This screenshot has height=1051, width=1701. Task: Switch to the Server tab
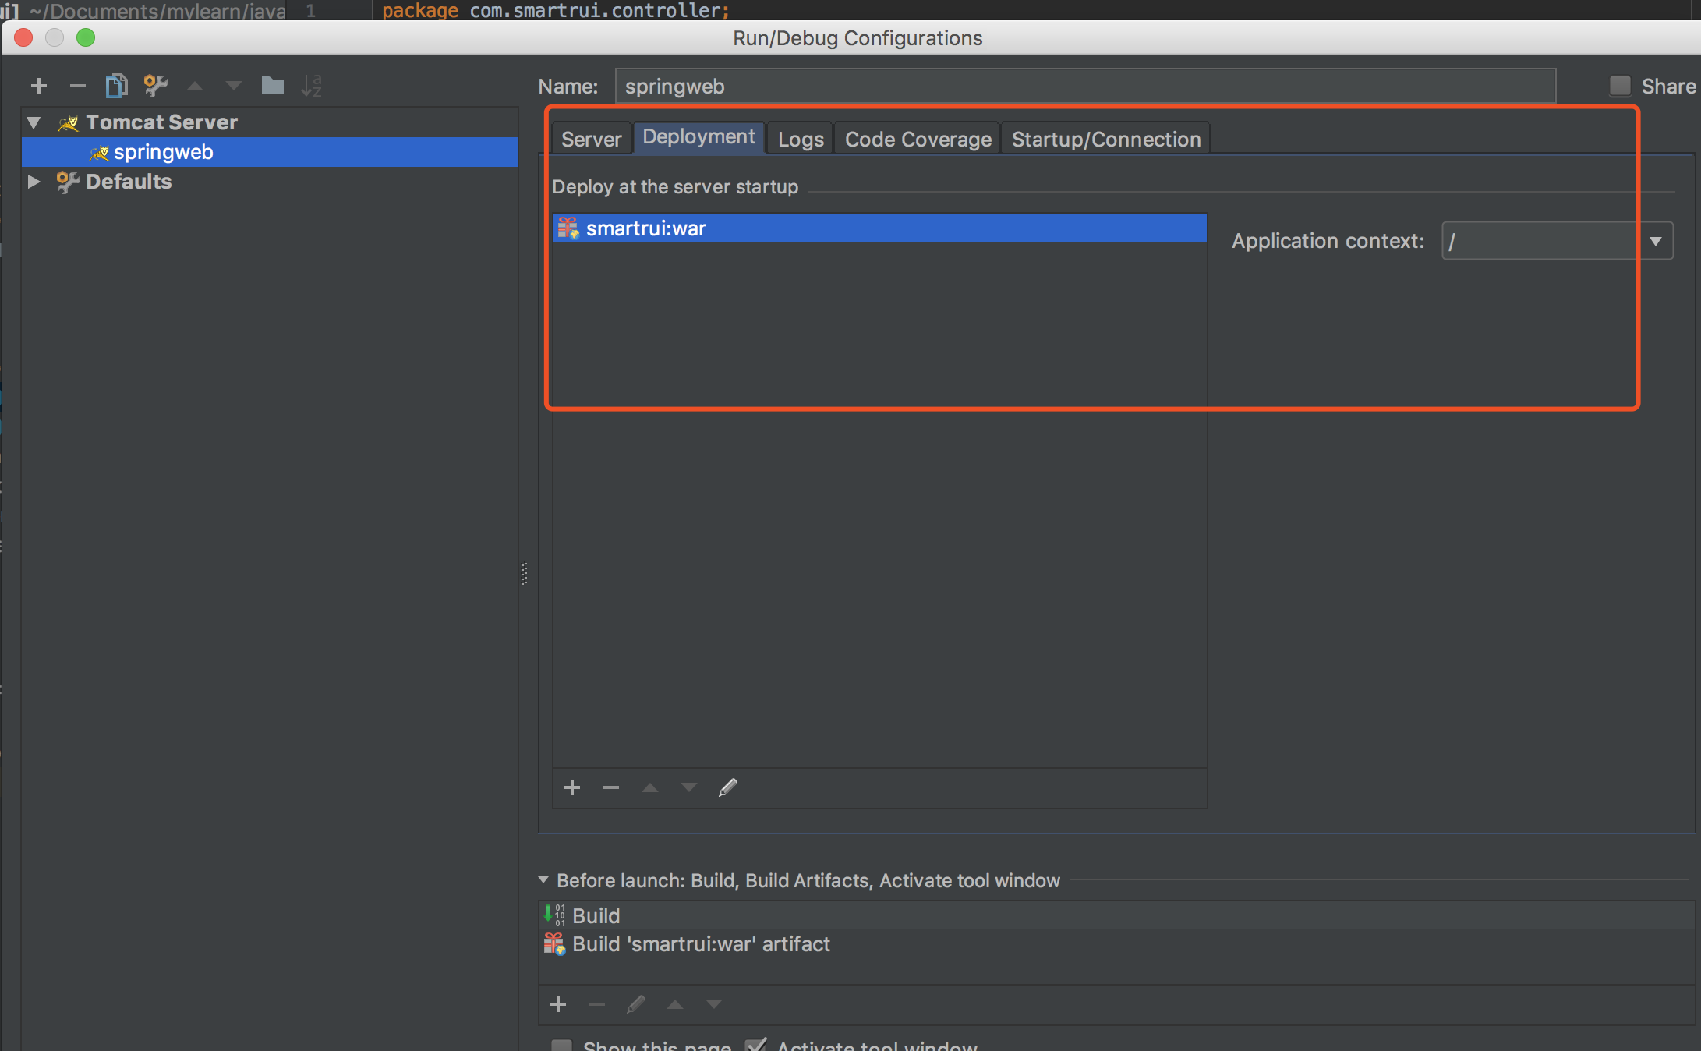pyautogui.click(x=592, y=139)
